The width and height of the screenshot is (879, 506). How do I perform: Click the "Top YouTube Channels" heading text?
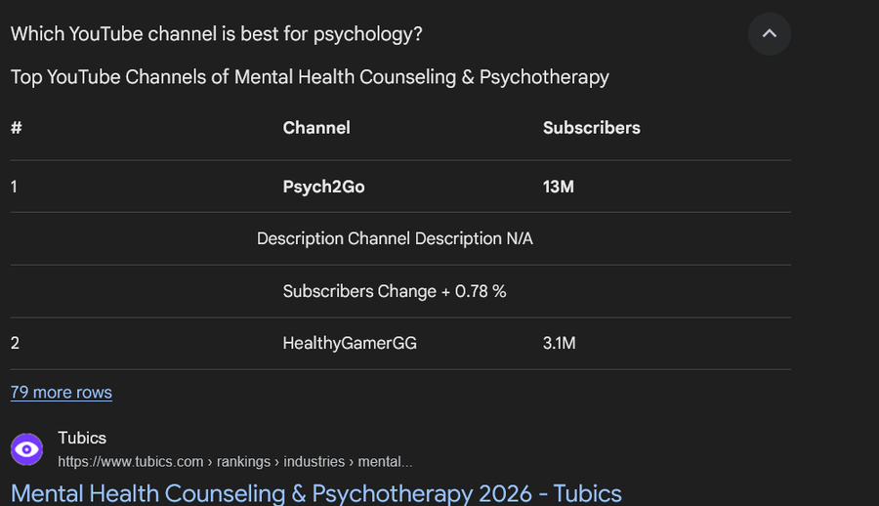coord(310,77)
